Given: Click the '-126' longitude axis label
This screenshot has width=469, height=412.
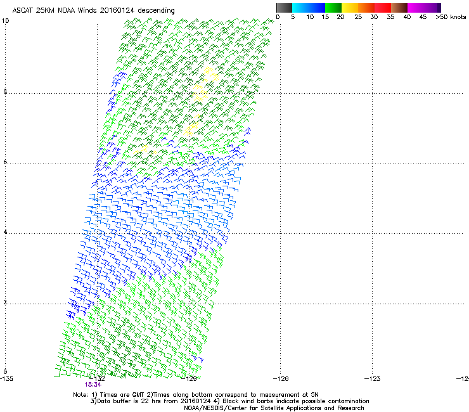Looking at the screenshot, I should [281, 378].
